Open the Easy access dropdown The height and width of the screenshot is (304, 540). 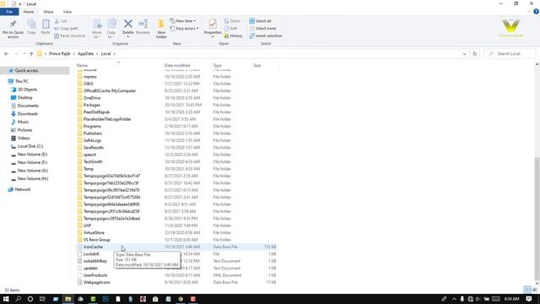pos(184,28)
